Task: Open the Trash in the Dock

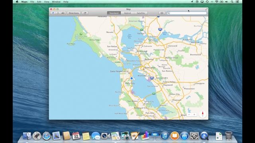Action: pos(228,136)
